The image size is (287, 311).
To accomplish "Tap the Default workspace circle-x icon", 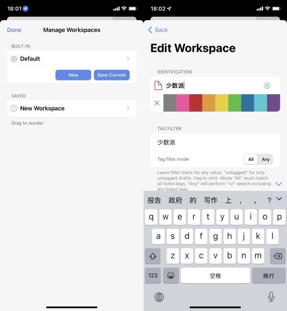I will (14, 59).
